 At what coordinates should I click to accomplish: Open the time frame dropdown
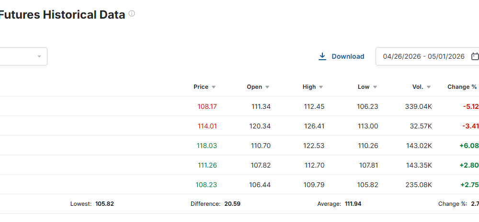(x=23, y=56)
